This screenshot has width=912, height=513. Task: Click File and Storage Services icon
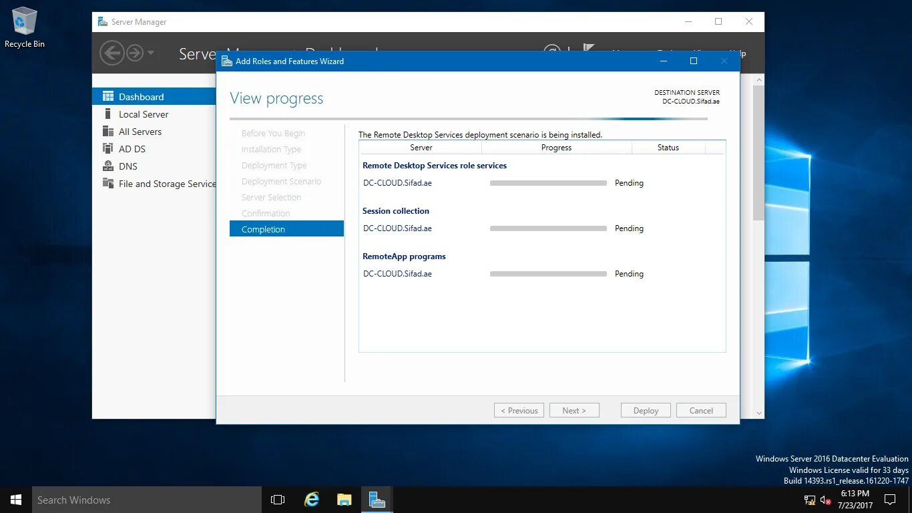(x=107, y=184)
